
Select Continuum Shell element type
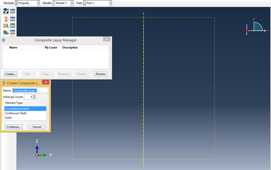(25, 113)
